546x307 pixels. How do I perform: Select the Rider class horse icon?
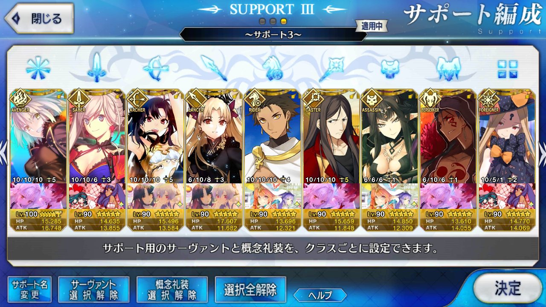click(x=273, y=68)
